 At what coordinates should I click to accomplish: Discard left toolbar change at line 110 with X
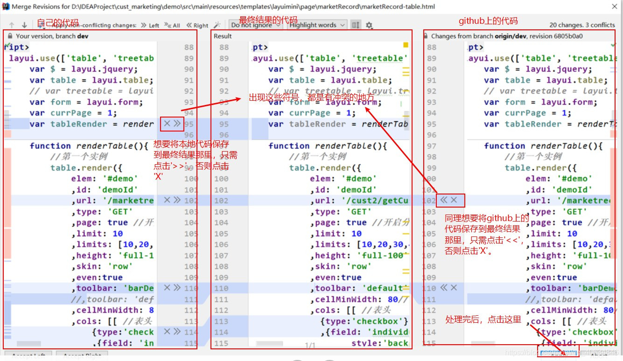tap(167, 288)
